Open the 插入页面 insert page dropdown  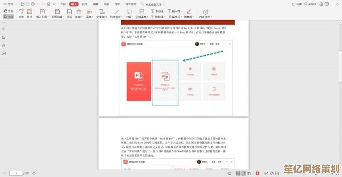42,14
